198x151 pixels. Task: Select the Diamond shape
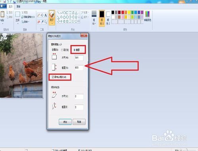coord(61,17)
